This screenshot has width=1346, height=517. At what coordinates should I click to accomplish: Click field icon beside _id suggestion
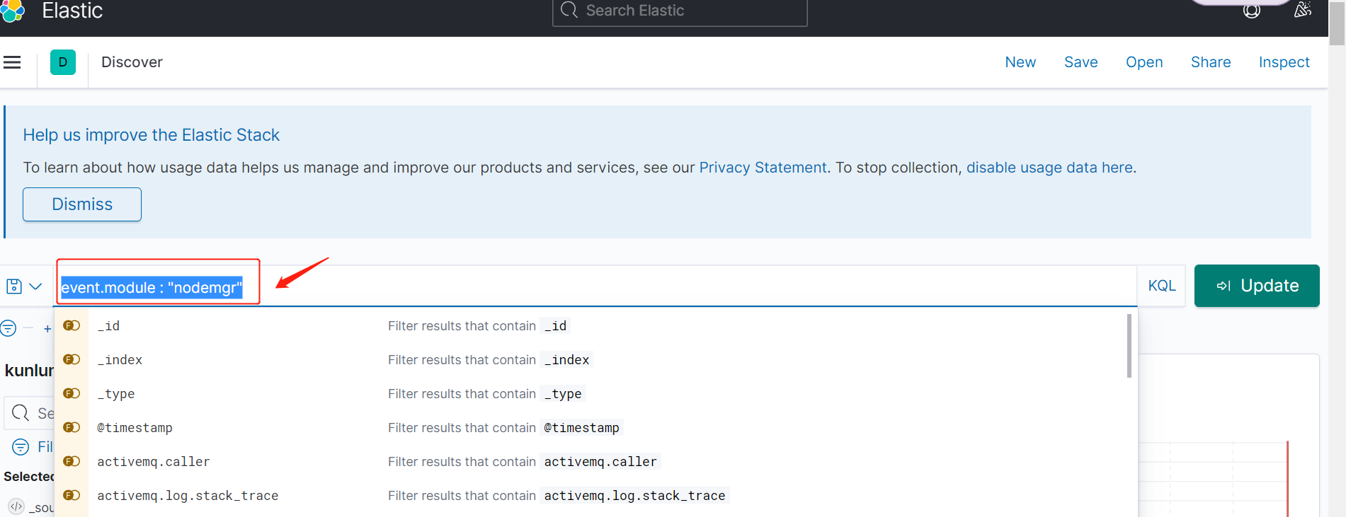72,325
